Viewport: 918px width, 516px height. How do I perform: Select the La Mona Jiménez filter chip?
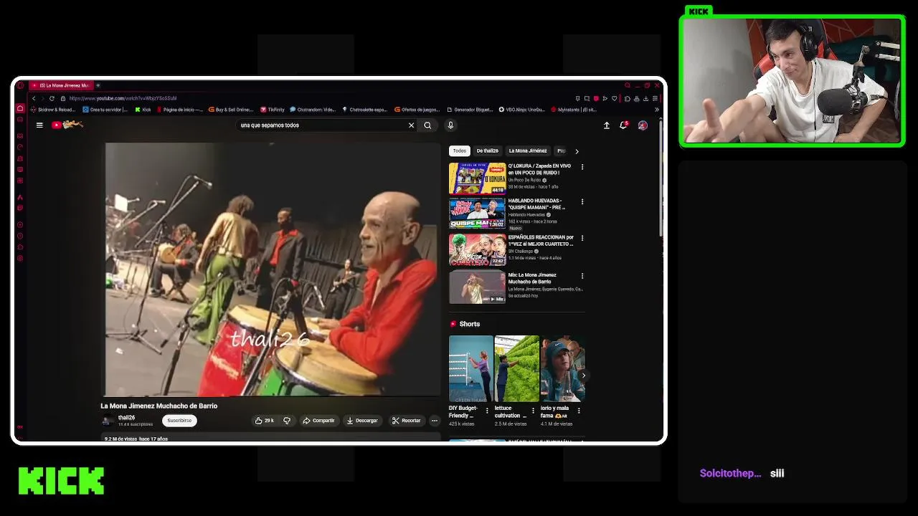pos(528,150)
